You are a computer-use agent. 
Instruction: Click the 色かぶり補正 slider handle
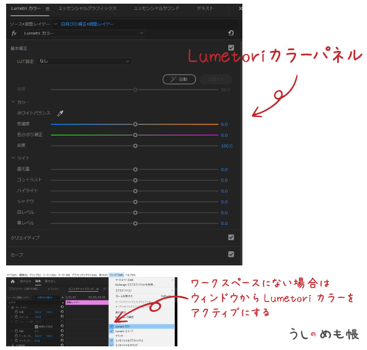coord(135,135)
